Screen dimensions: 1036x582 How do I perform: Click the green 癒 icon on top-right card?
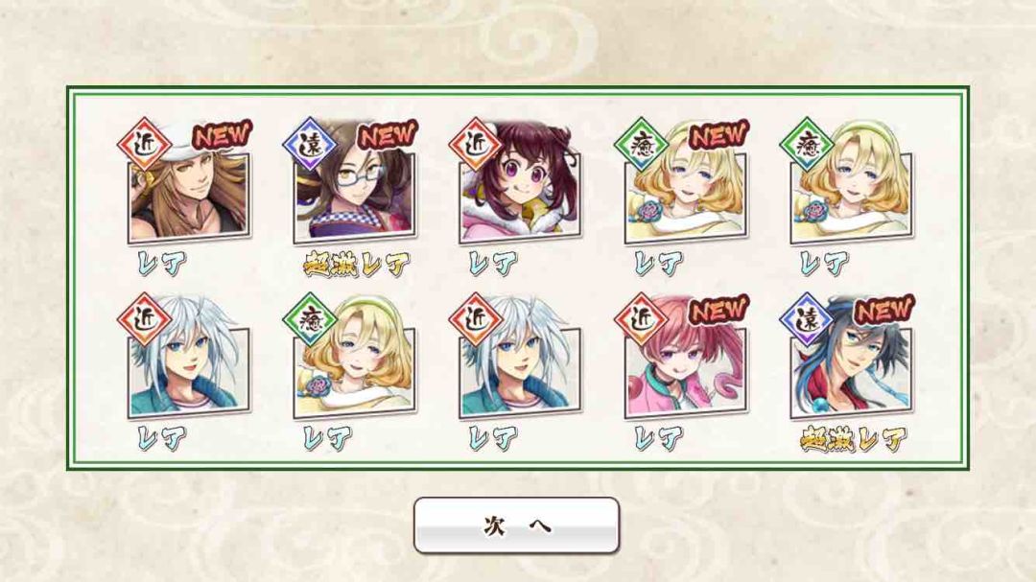click(807, 144)
